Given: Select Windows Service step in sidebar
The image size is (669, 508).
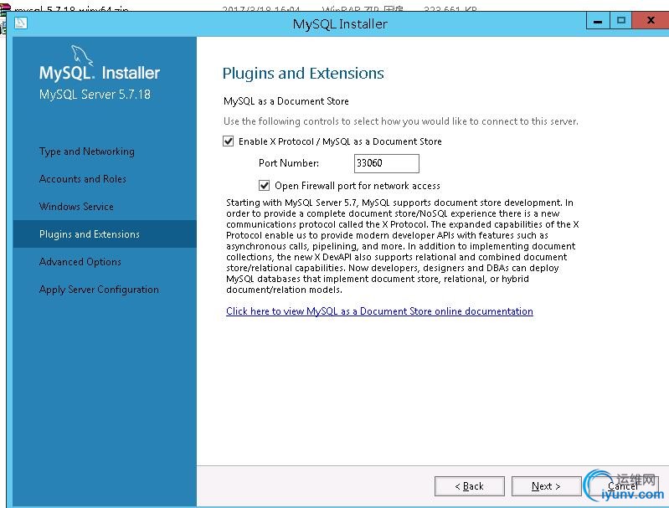Looking at the screenshot, I should [x=76, y=207].
